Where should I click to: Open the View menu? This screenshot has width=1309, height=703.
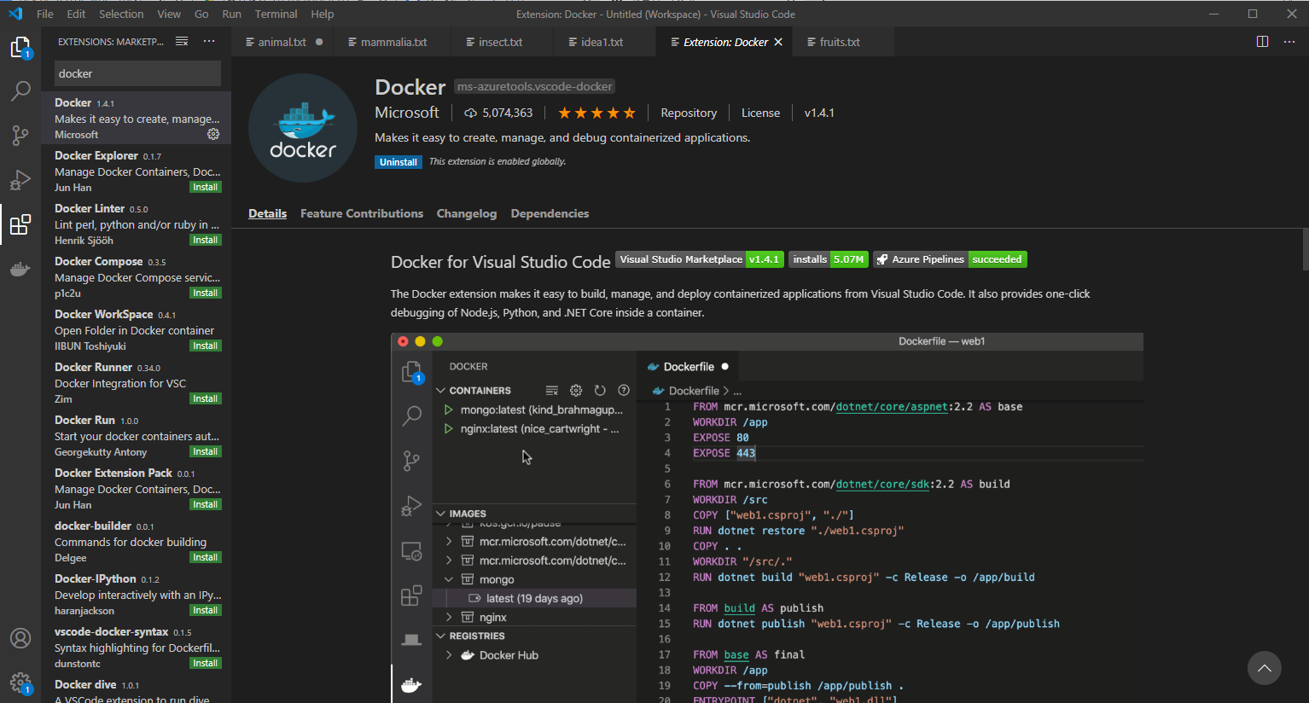[169, 14]
